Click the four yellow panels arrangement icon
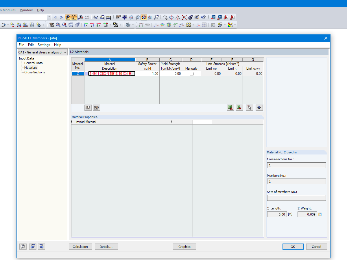This screenshot has width=347, height=260. point(189,25)
